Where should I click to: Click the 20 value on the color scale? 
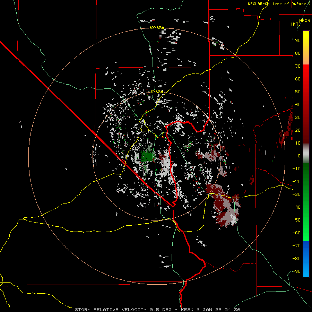pos(298,130)
